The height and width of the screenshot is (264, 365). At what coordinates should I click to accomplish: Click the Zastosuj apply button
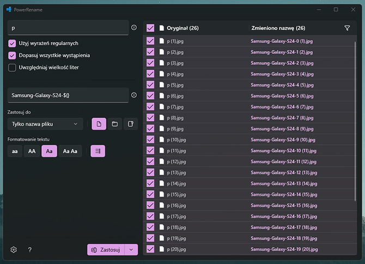[x=106, y=250]
